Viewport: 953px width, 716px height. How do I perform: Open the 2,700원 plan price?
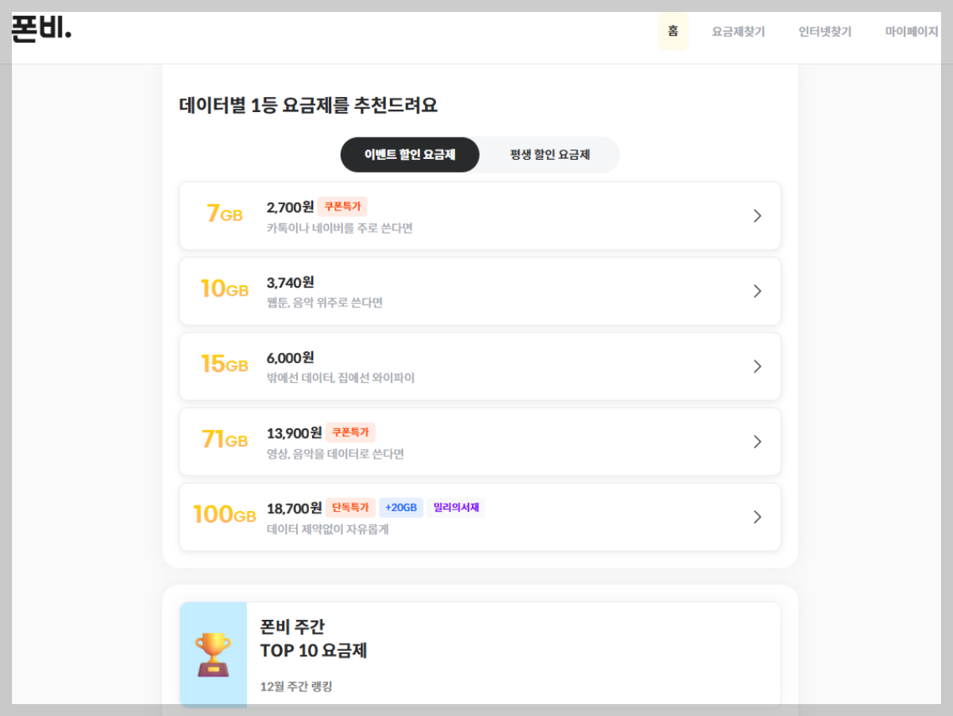tap(291, 207)
